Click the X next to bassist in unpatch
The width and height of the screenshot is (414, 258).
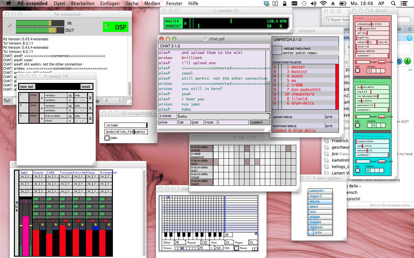click(x=275, y=72)
